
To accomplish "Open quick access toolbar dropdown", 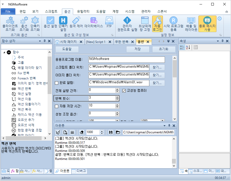I will (3, 4).
